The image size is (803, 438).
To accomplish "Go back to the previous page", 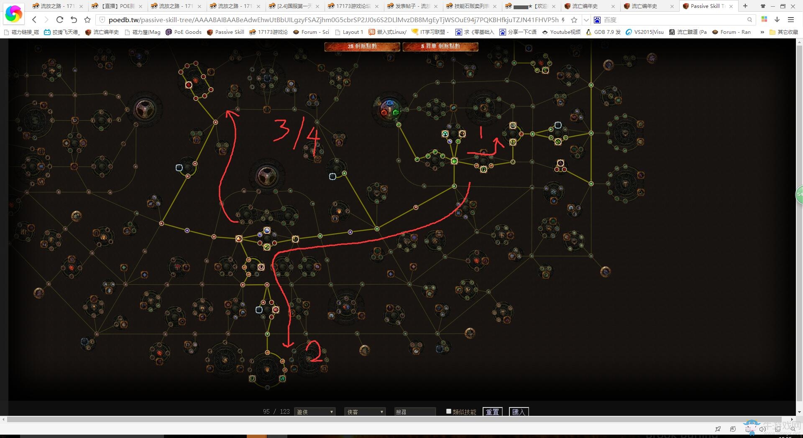I will pos(34,20).
